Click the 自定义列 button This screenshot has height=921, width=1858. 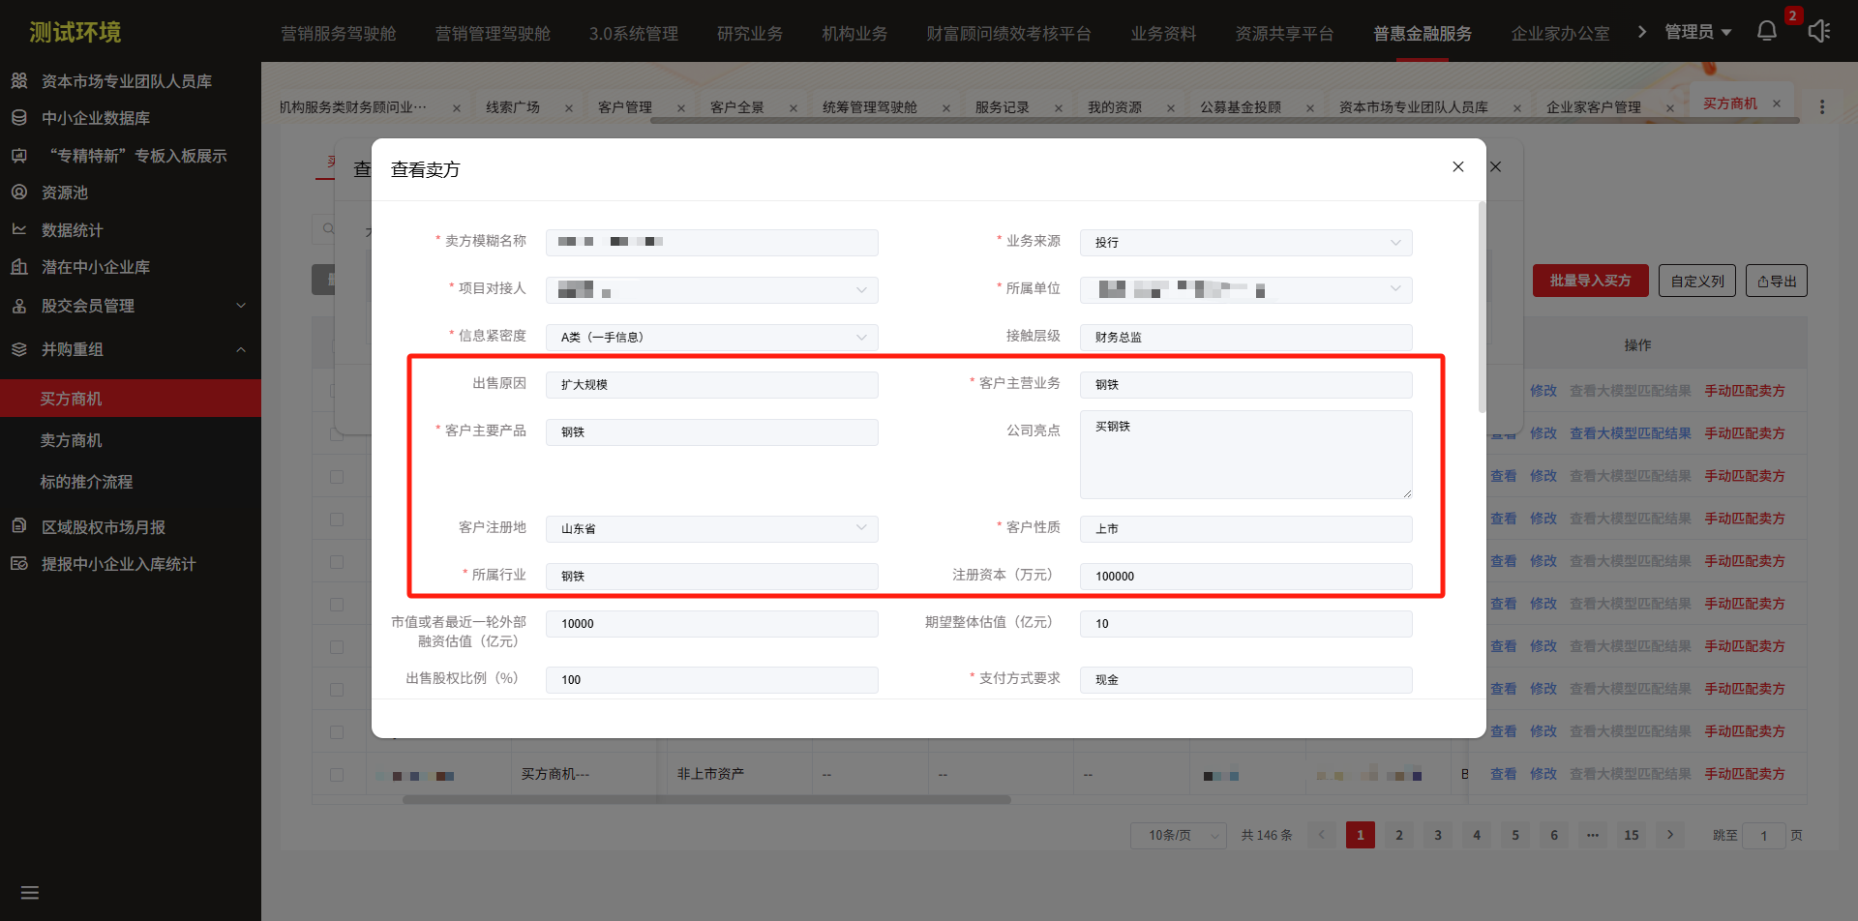(1697, 281)
